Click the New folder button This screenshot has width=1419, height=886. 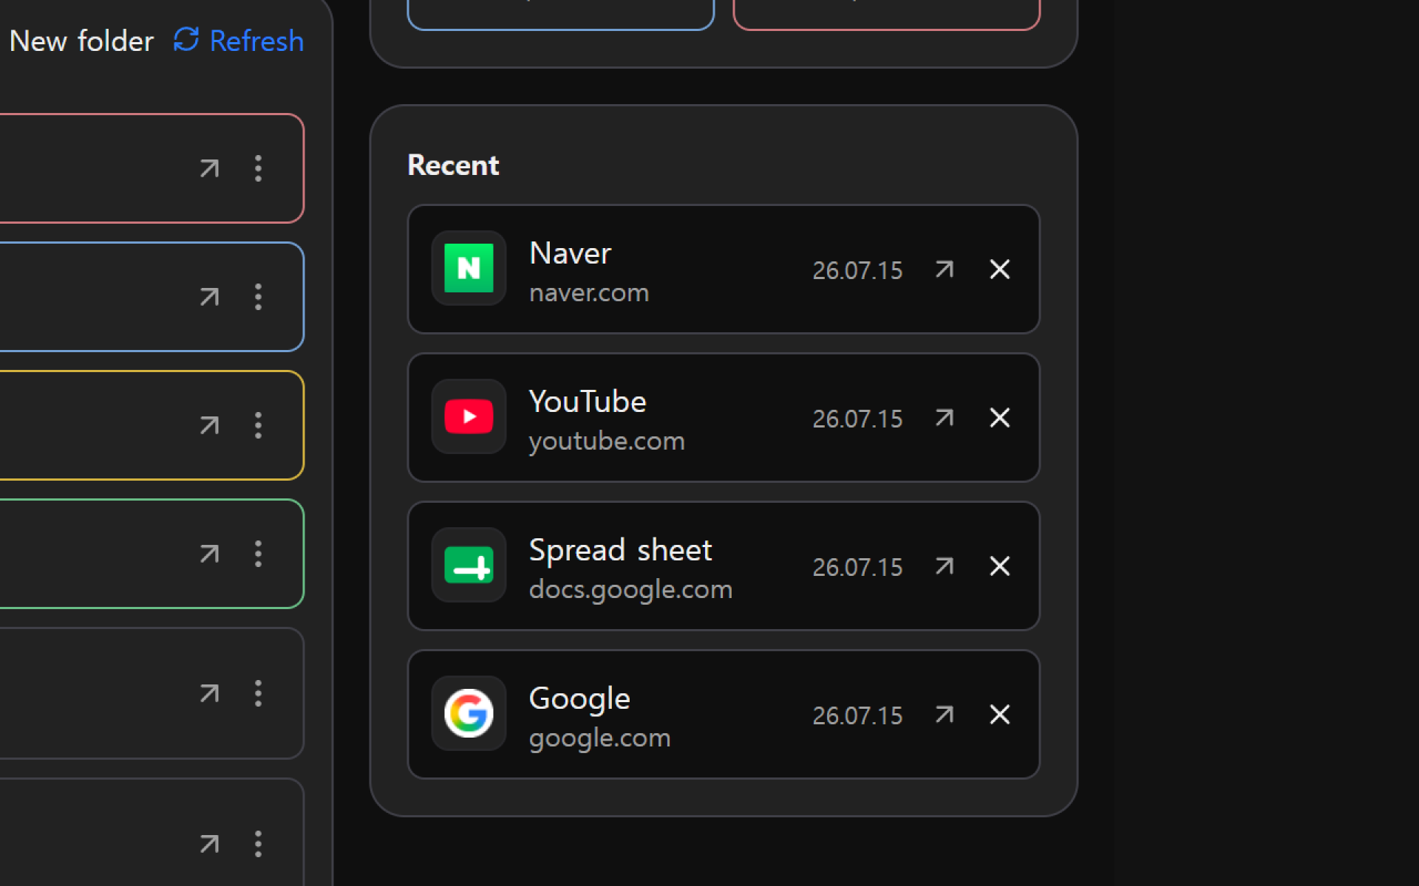click(x=81, y=41)
